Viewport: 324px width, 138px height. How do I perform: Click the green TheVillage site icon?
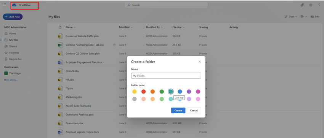[6, 73]
